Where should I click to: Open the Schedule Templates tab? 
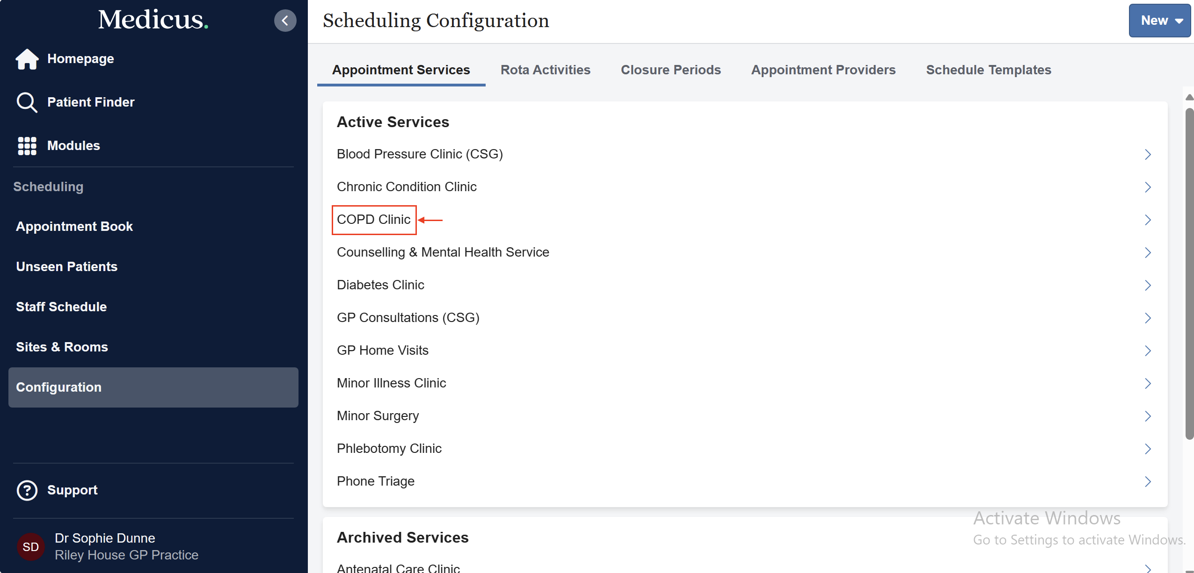click(988, 70)
